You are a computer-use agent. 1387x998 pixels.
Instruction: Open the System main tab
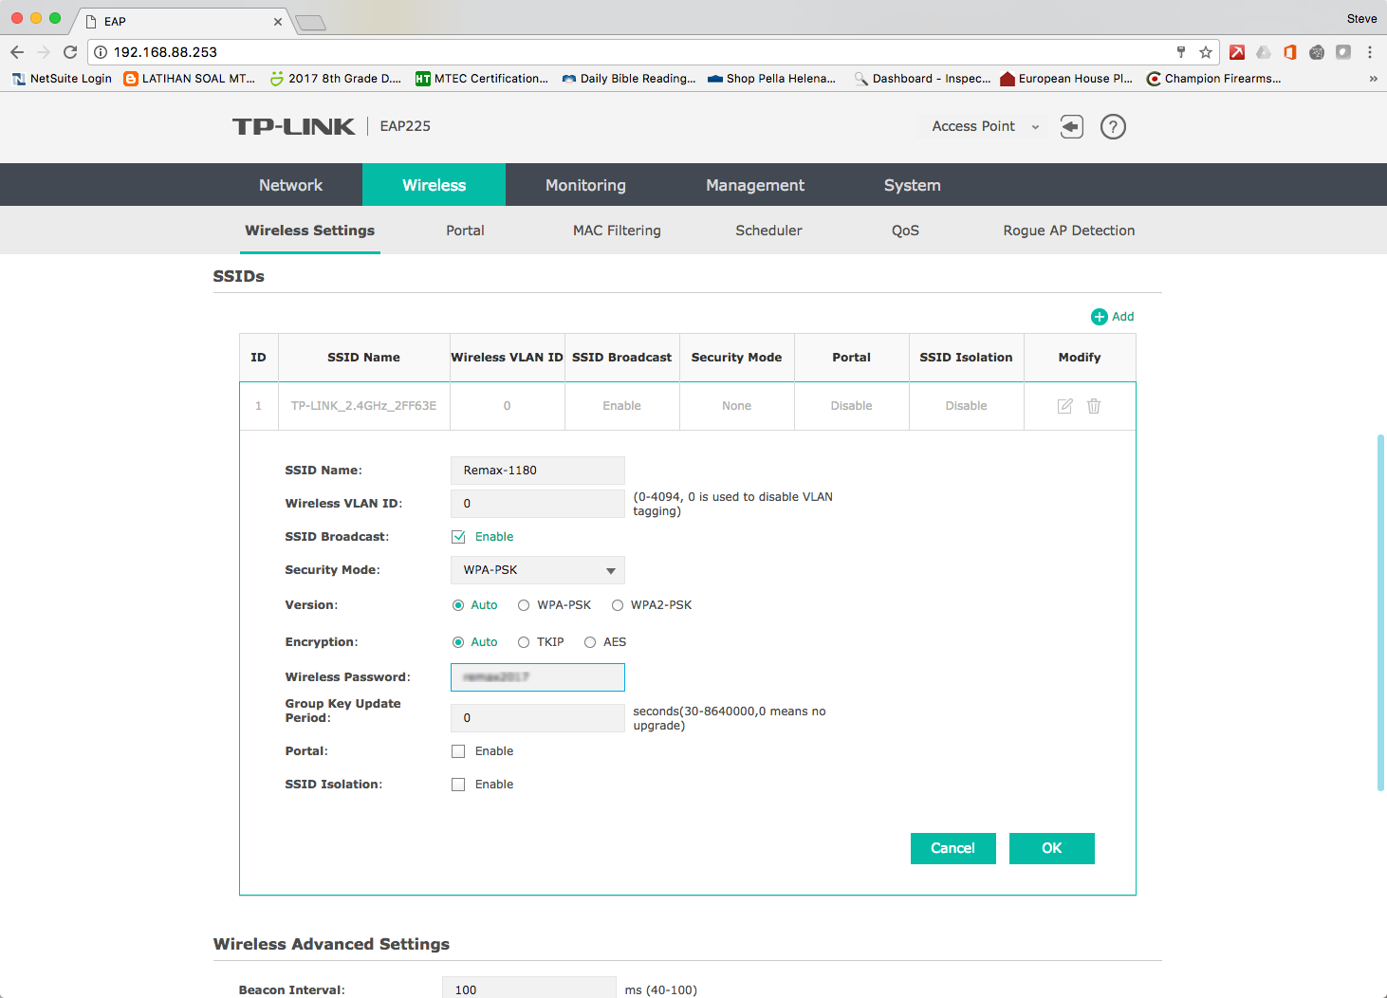(913, 185)
